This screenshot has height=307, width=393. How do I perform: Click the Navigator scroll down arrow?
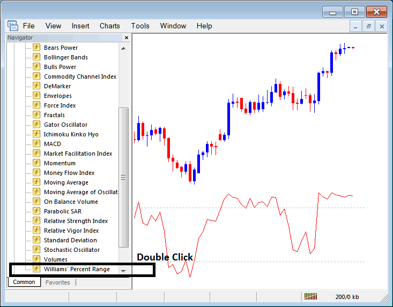(123, 271)
